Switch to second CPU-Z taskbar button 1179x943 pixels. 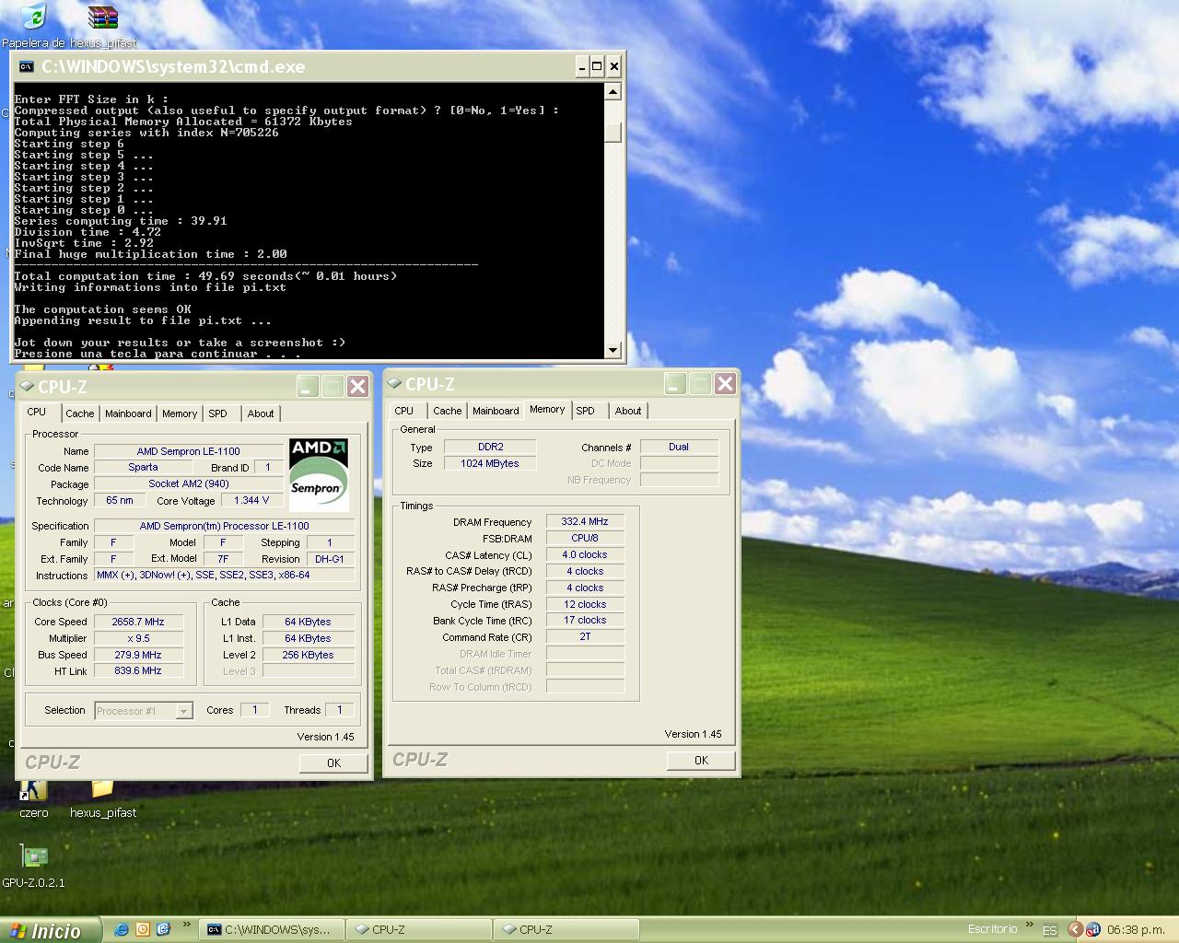tap(567, 930)
